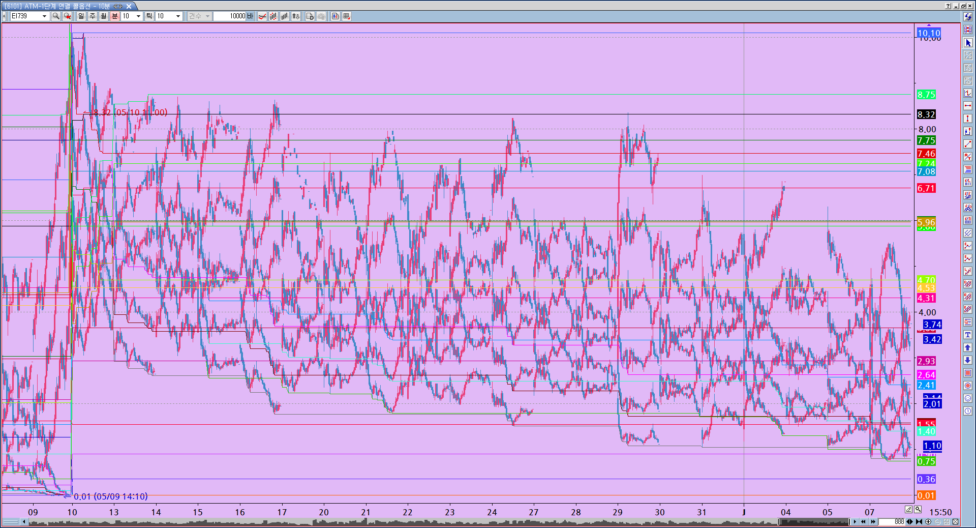Expand the tick interval 10 dropdown
This screenshot has height=528, width=976.
[x=178, y=16]
